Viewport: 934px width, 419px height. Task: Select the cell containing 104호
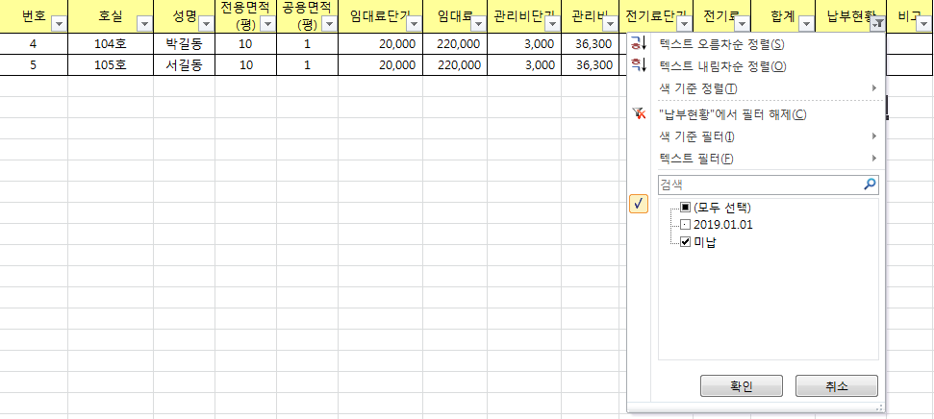click(x=111, y=43)
